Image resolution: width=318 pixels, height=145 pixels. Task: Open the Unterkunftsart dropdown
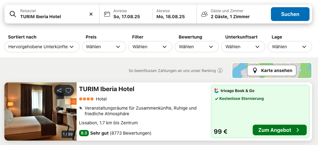243,47
